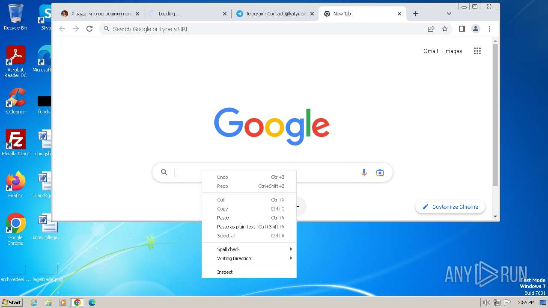
Task: Open the Gmail link
Action: [430, 51]
